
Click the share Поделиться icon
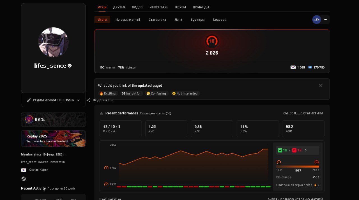(x=88, y=100)
